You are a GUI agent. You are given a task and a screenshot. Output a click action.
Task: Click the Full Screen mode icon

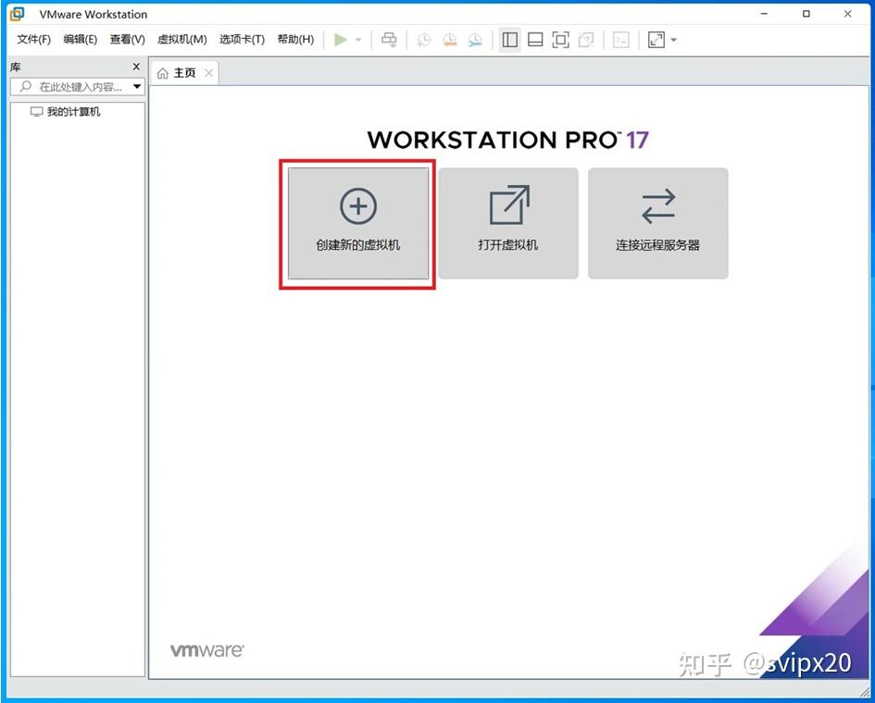560,40
